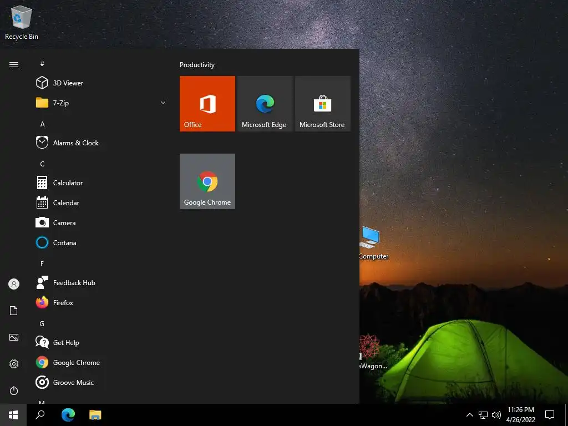Expand the Start menu hamburger navigation
The width and height of the screenshot is (568, 426).
click(x=14, y=64)
